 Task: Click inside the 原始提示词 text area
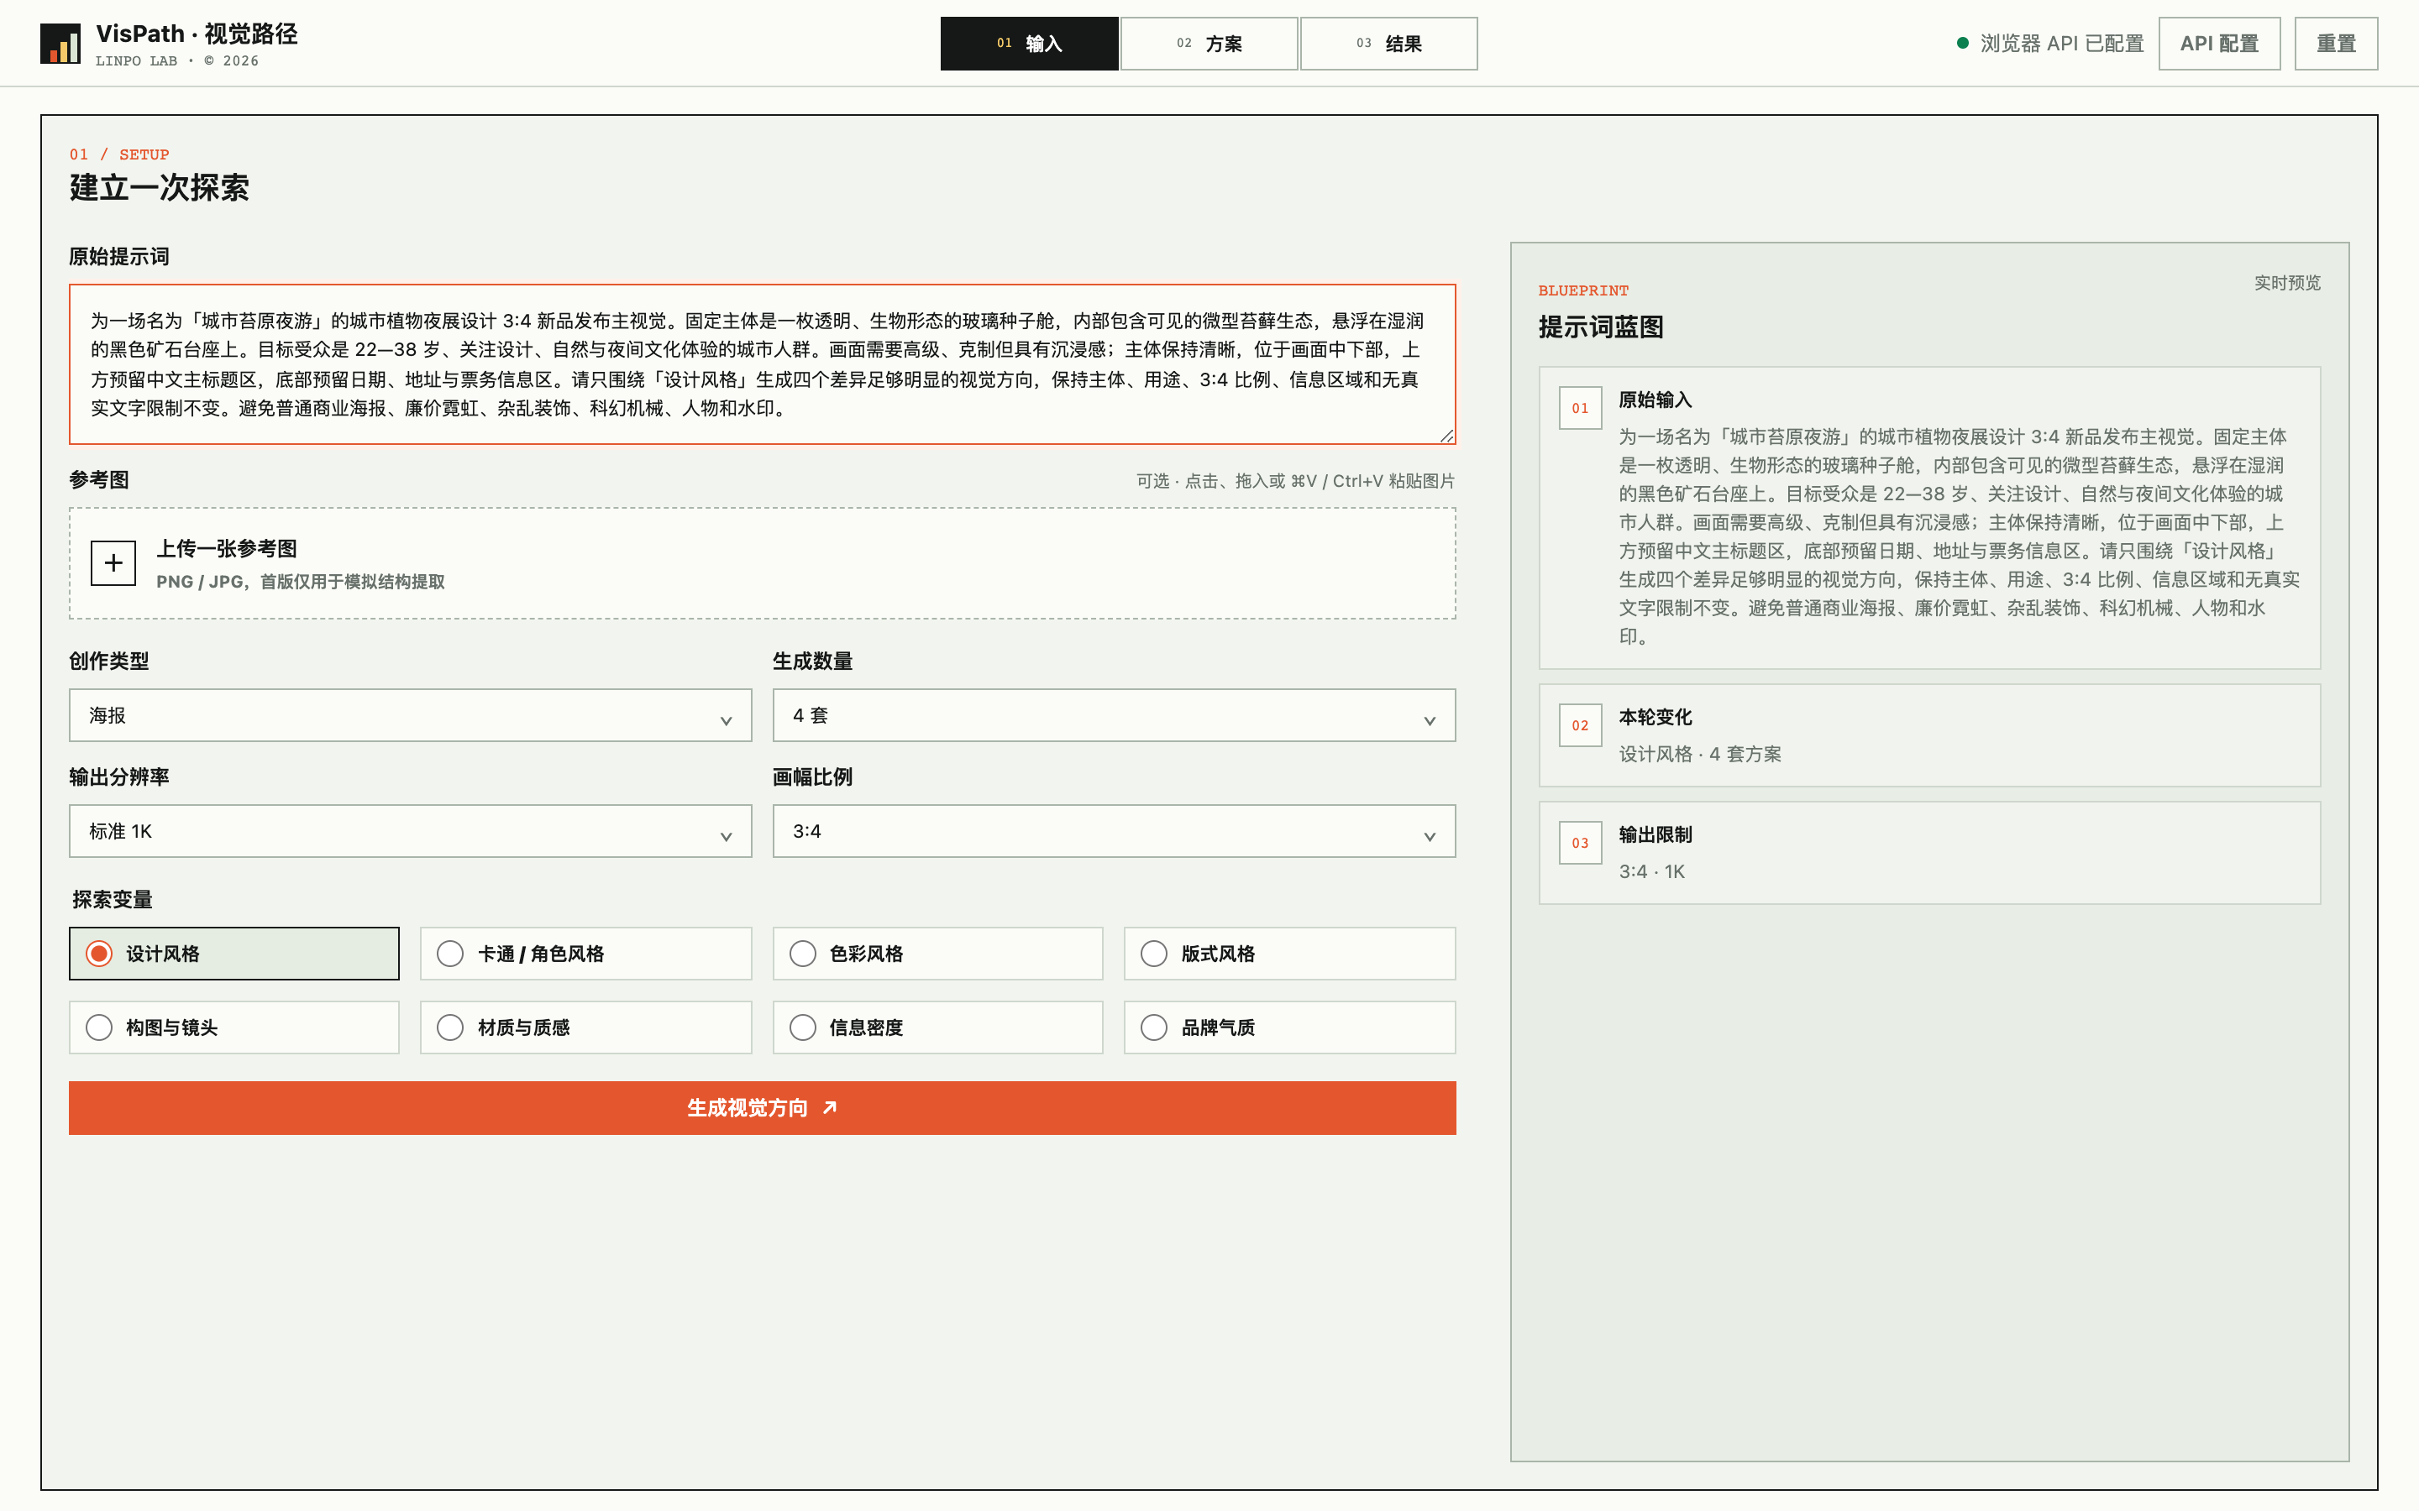click(762, 365)
